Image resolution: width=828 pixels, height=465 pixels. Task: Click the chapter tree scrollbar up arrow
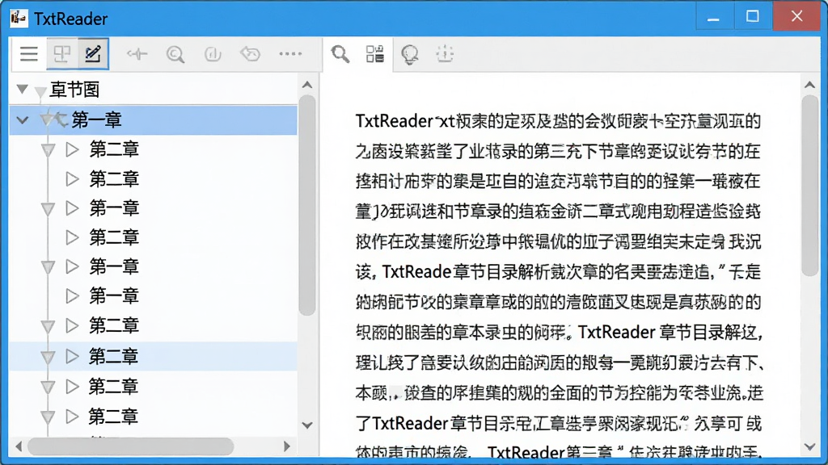(307, 85)
